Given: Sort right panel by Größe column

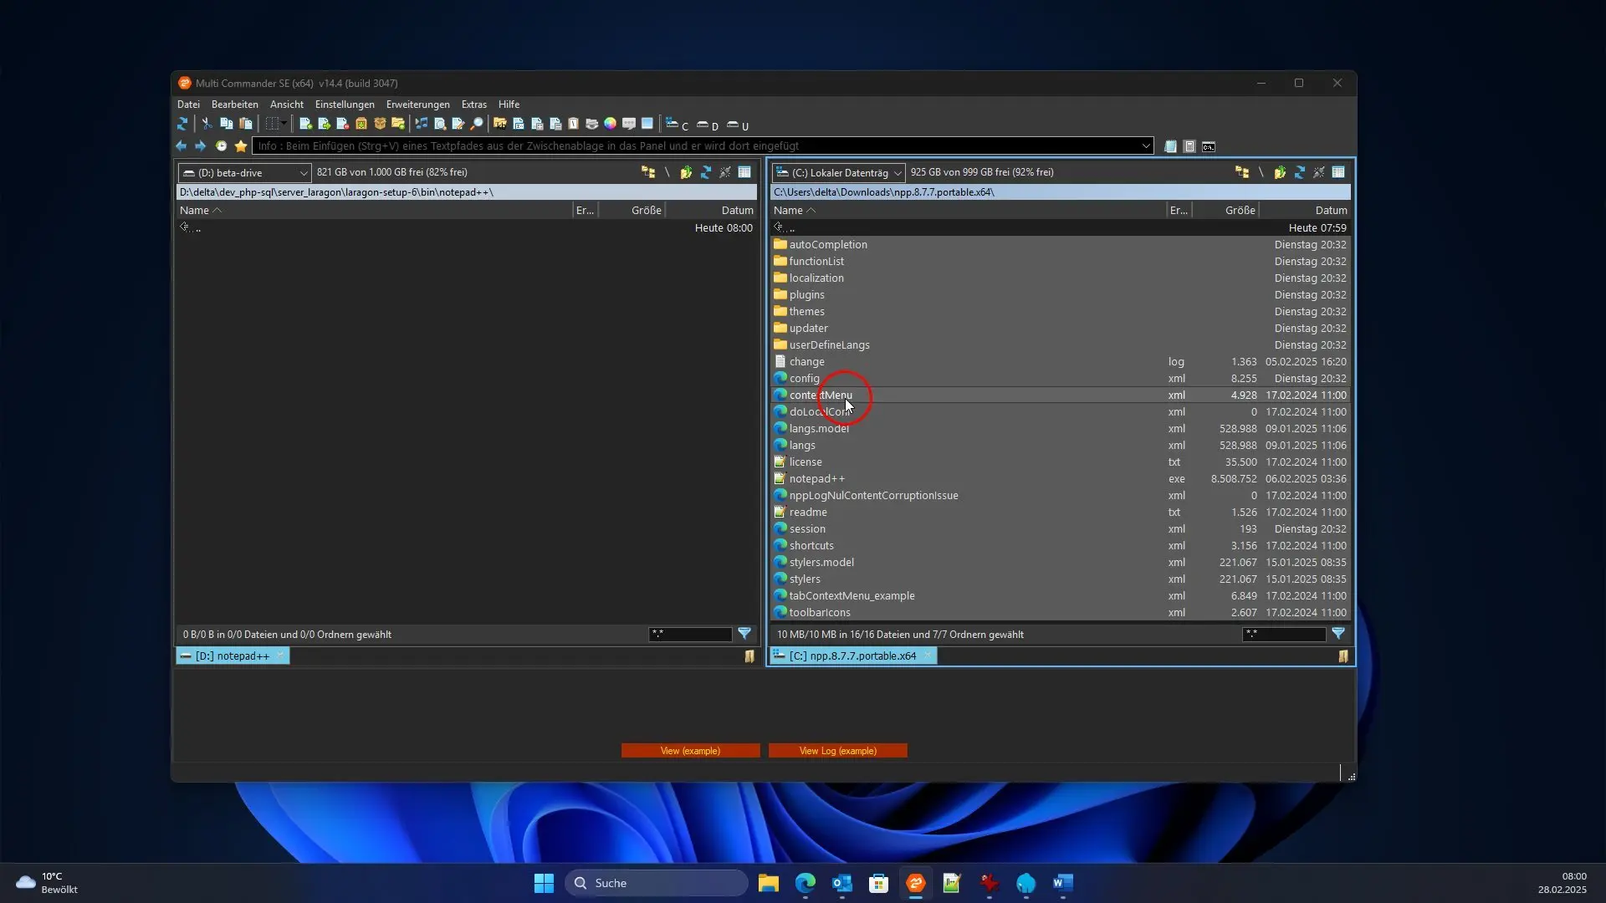Looking at the screenshot, I should pyautogui.click(x=1225, y=211).
